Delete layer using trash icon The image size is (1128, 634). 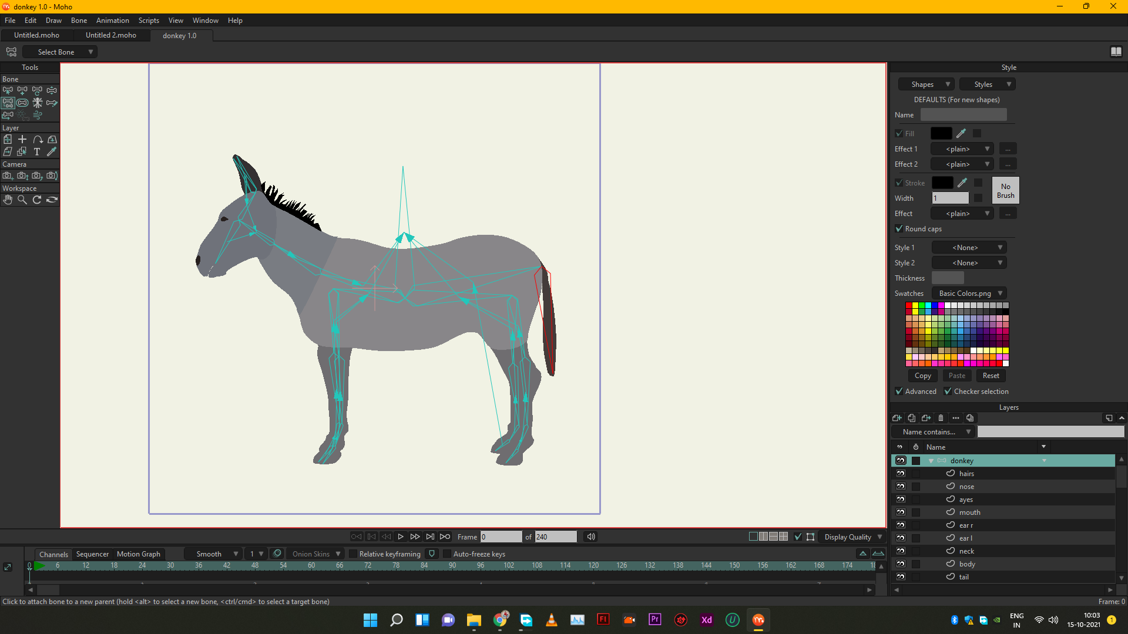941,418
